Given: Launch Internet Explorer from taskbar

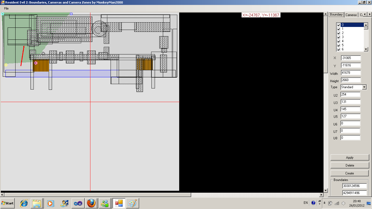Looking at the screenshot, I should pos(24,203).
